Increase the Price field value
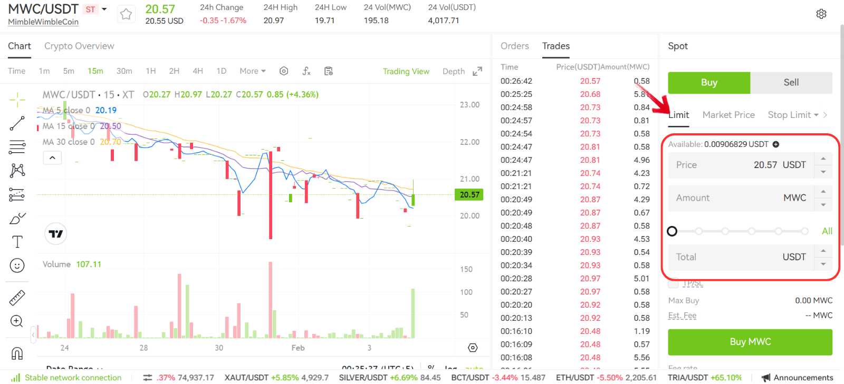This screenshot has width=844, height=384. point(823,159)
